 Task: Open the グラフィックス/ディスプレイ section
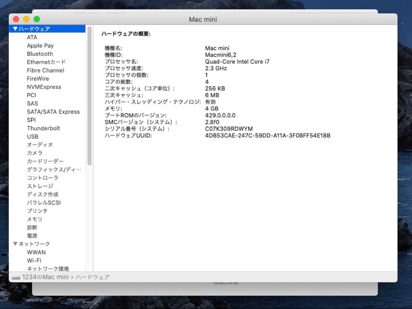coord(53,169)
